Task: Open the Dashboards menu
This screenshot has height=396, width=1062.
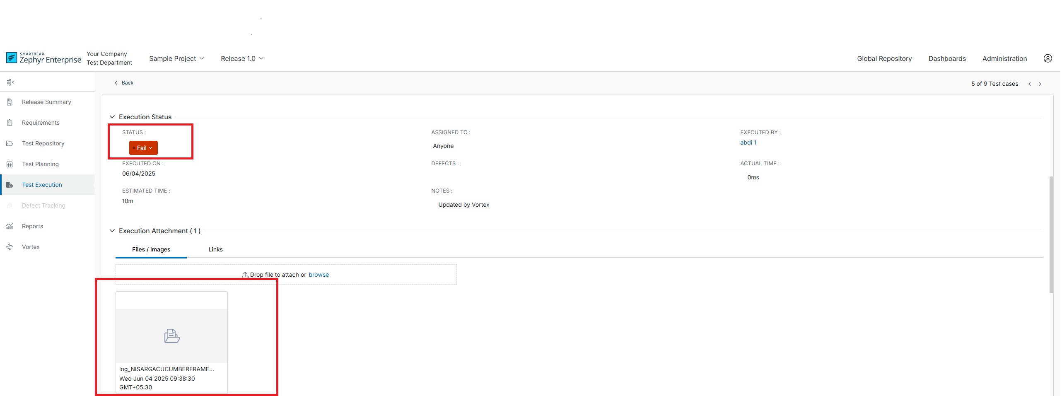Action: click(947, 58)
